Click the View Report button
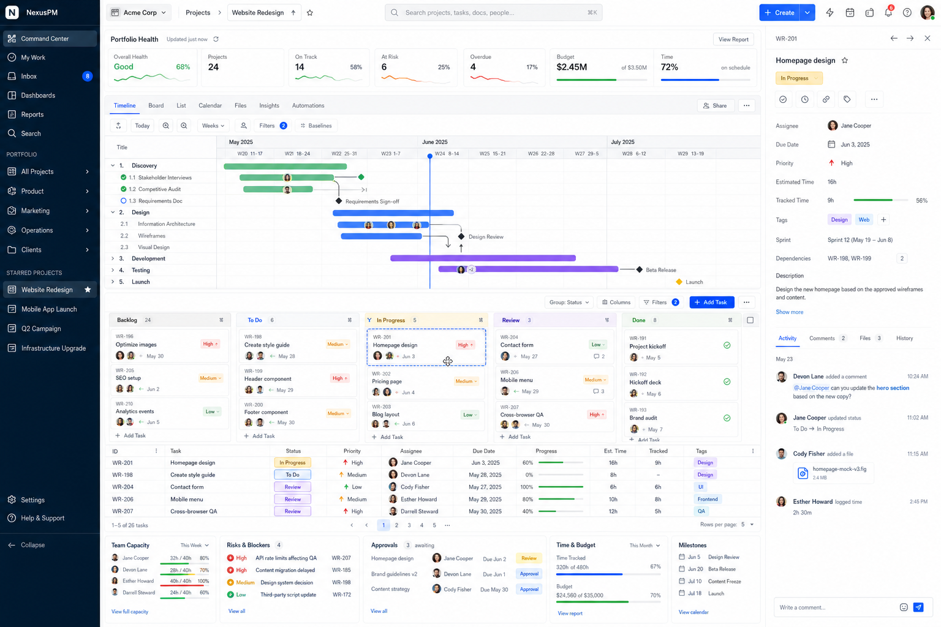 click(x=733, y=39)
